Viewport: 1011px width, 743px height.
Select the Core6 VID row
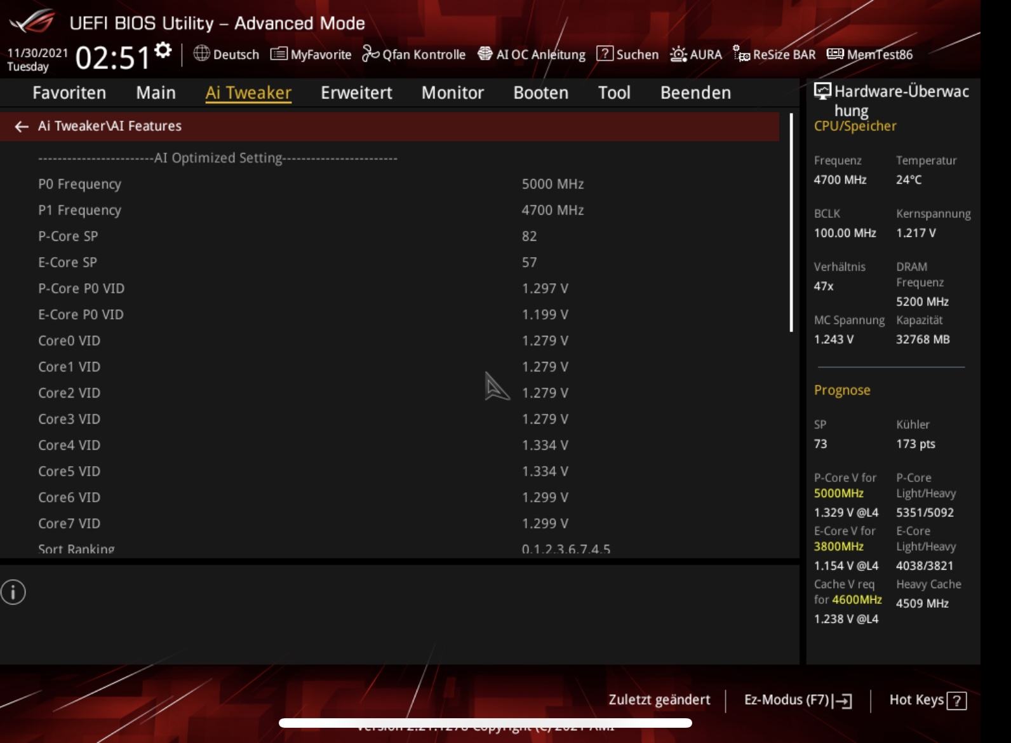(389, 497)
